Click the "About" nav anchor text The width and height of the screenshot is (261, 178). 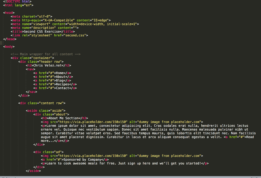[x=61, y=77]
